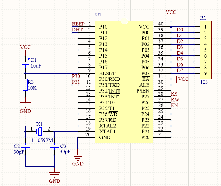Select the U1 designator text

tap(98, 15)
